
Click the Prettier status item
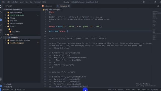pos(155,90)
